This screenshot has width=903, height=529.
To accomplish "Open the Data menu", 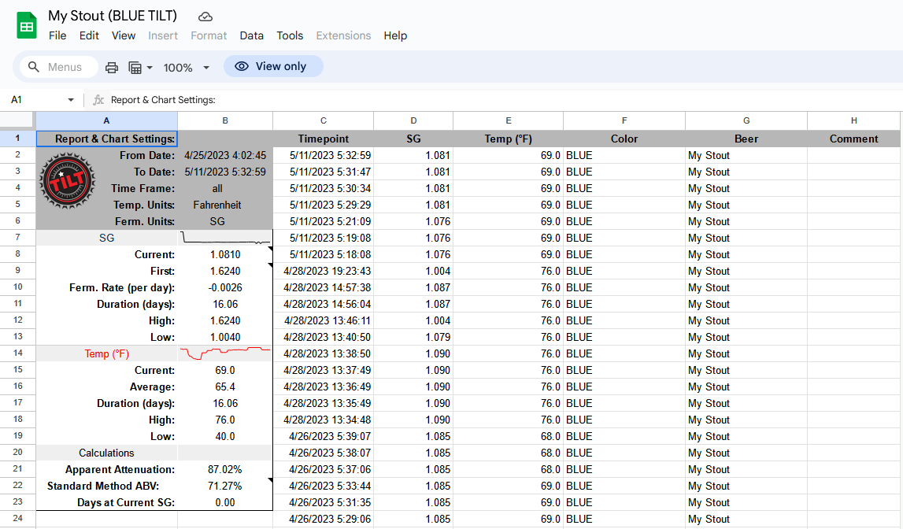I will coord(252,35).
